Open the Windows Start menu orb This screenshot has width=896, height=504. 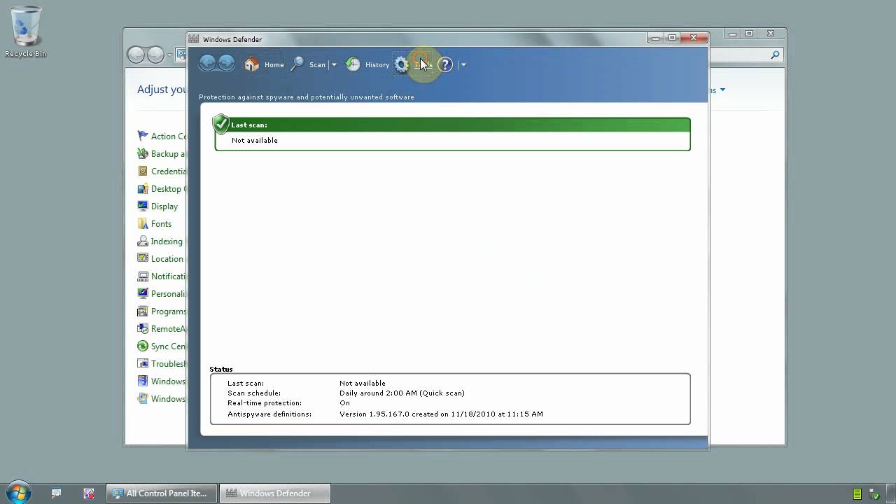pos(19,493)
